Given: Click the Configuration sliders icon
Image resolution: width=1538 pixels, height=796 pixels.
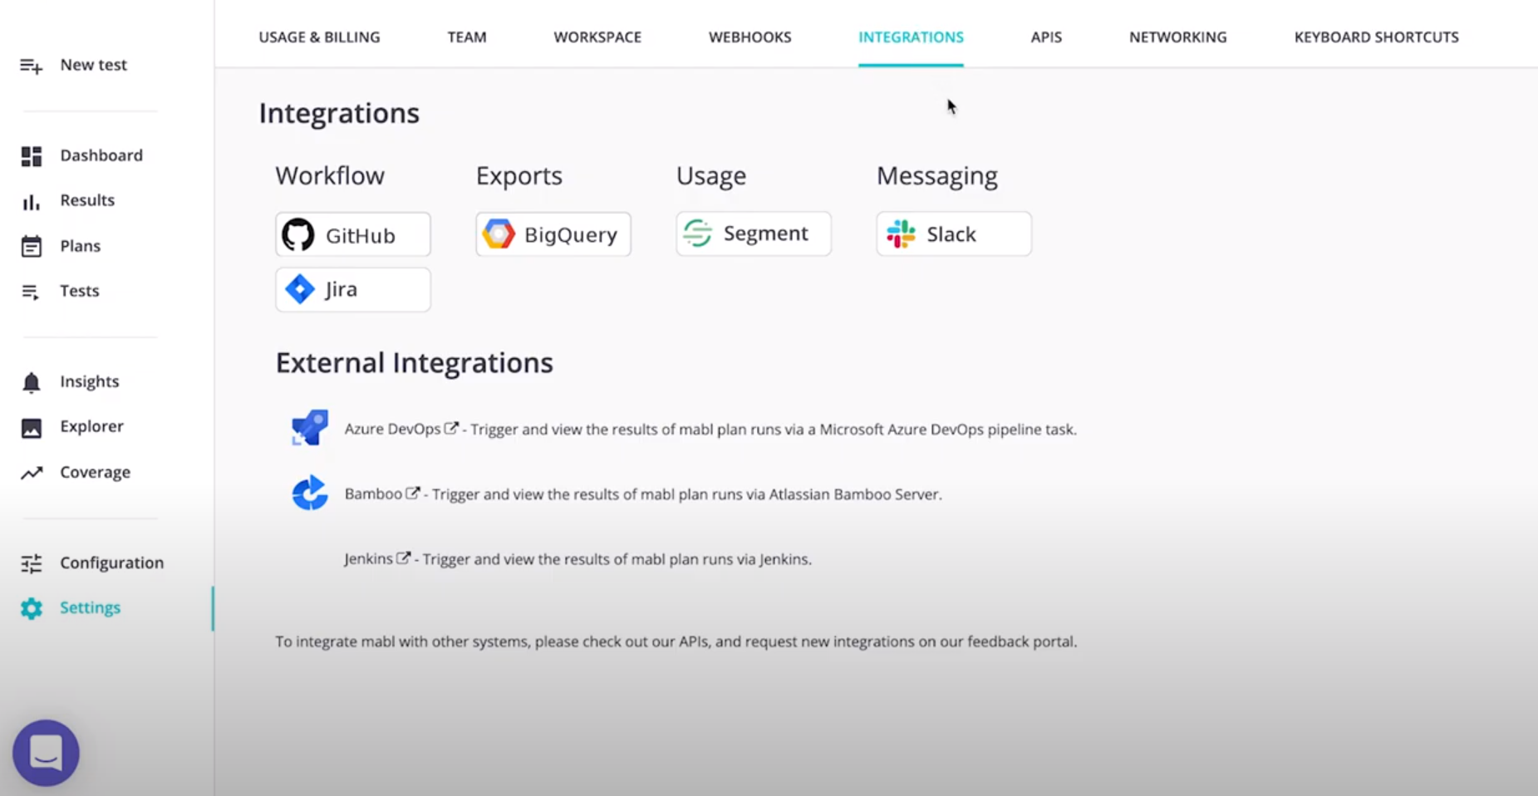Looking at the screenshot, I should [x=32, y=563].
